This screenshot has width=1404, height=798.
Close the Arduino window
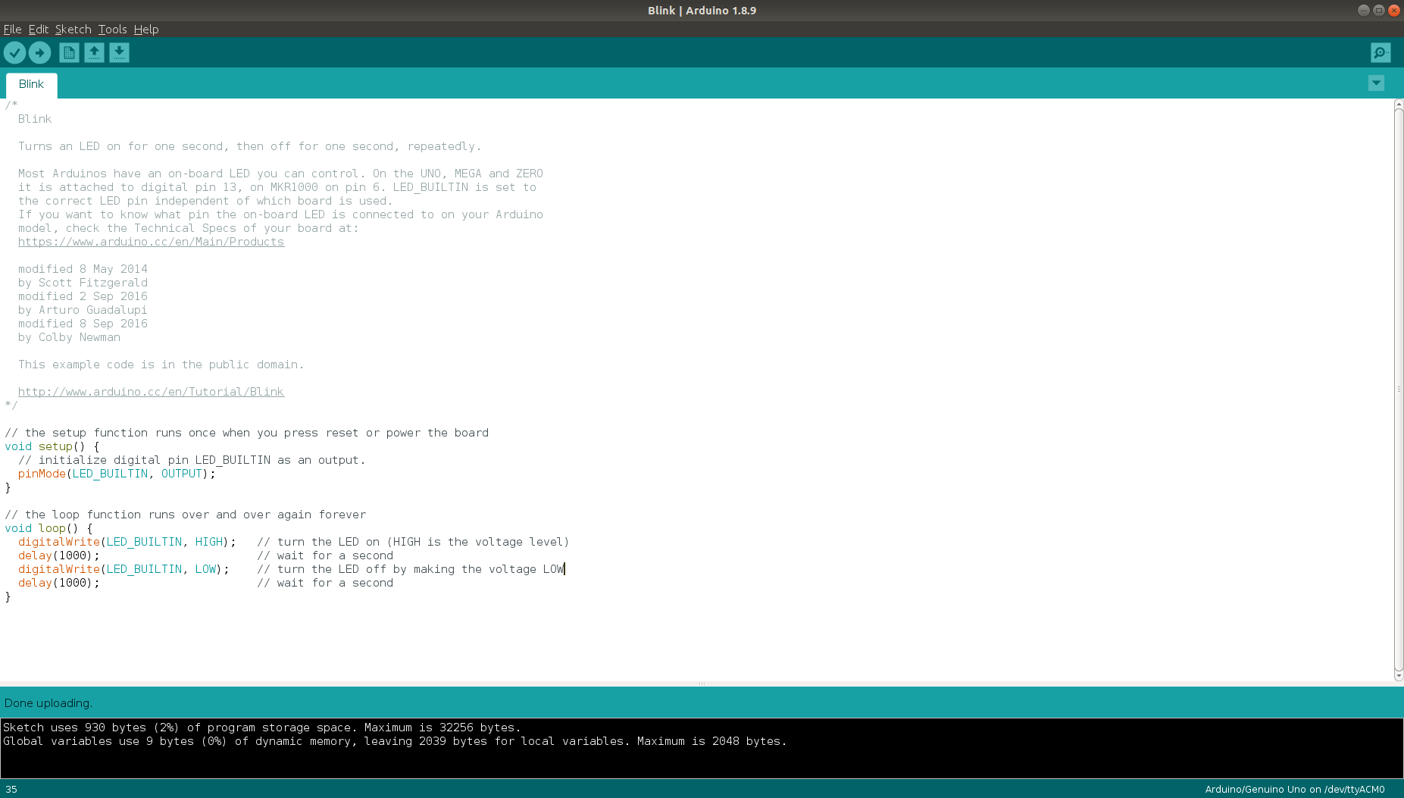tap(1393, 11)
